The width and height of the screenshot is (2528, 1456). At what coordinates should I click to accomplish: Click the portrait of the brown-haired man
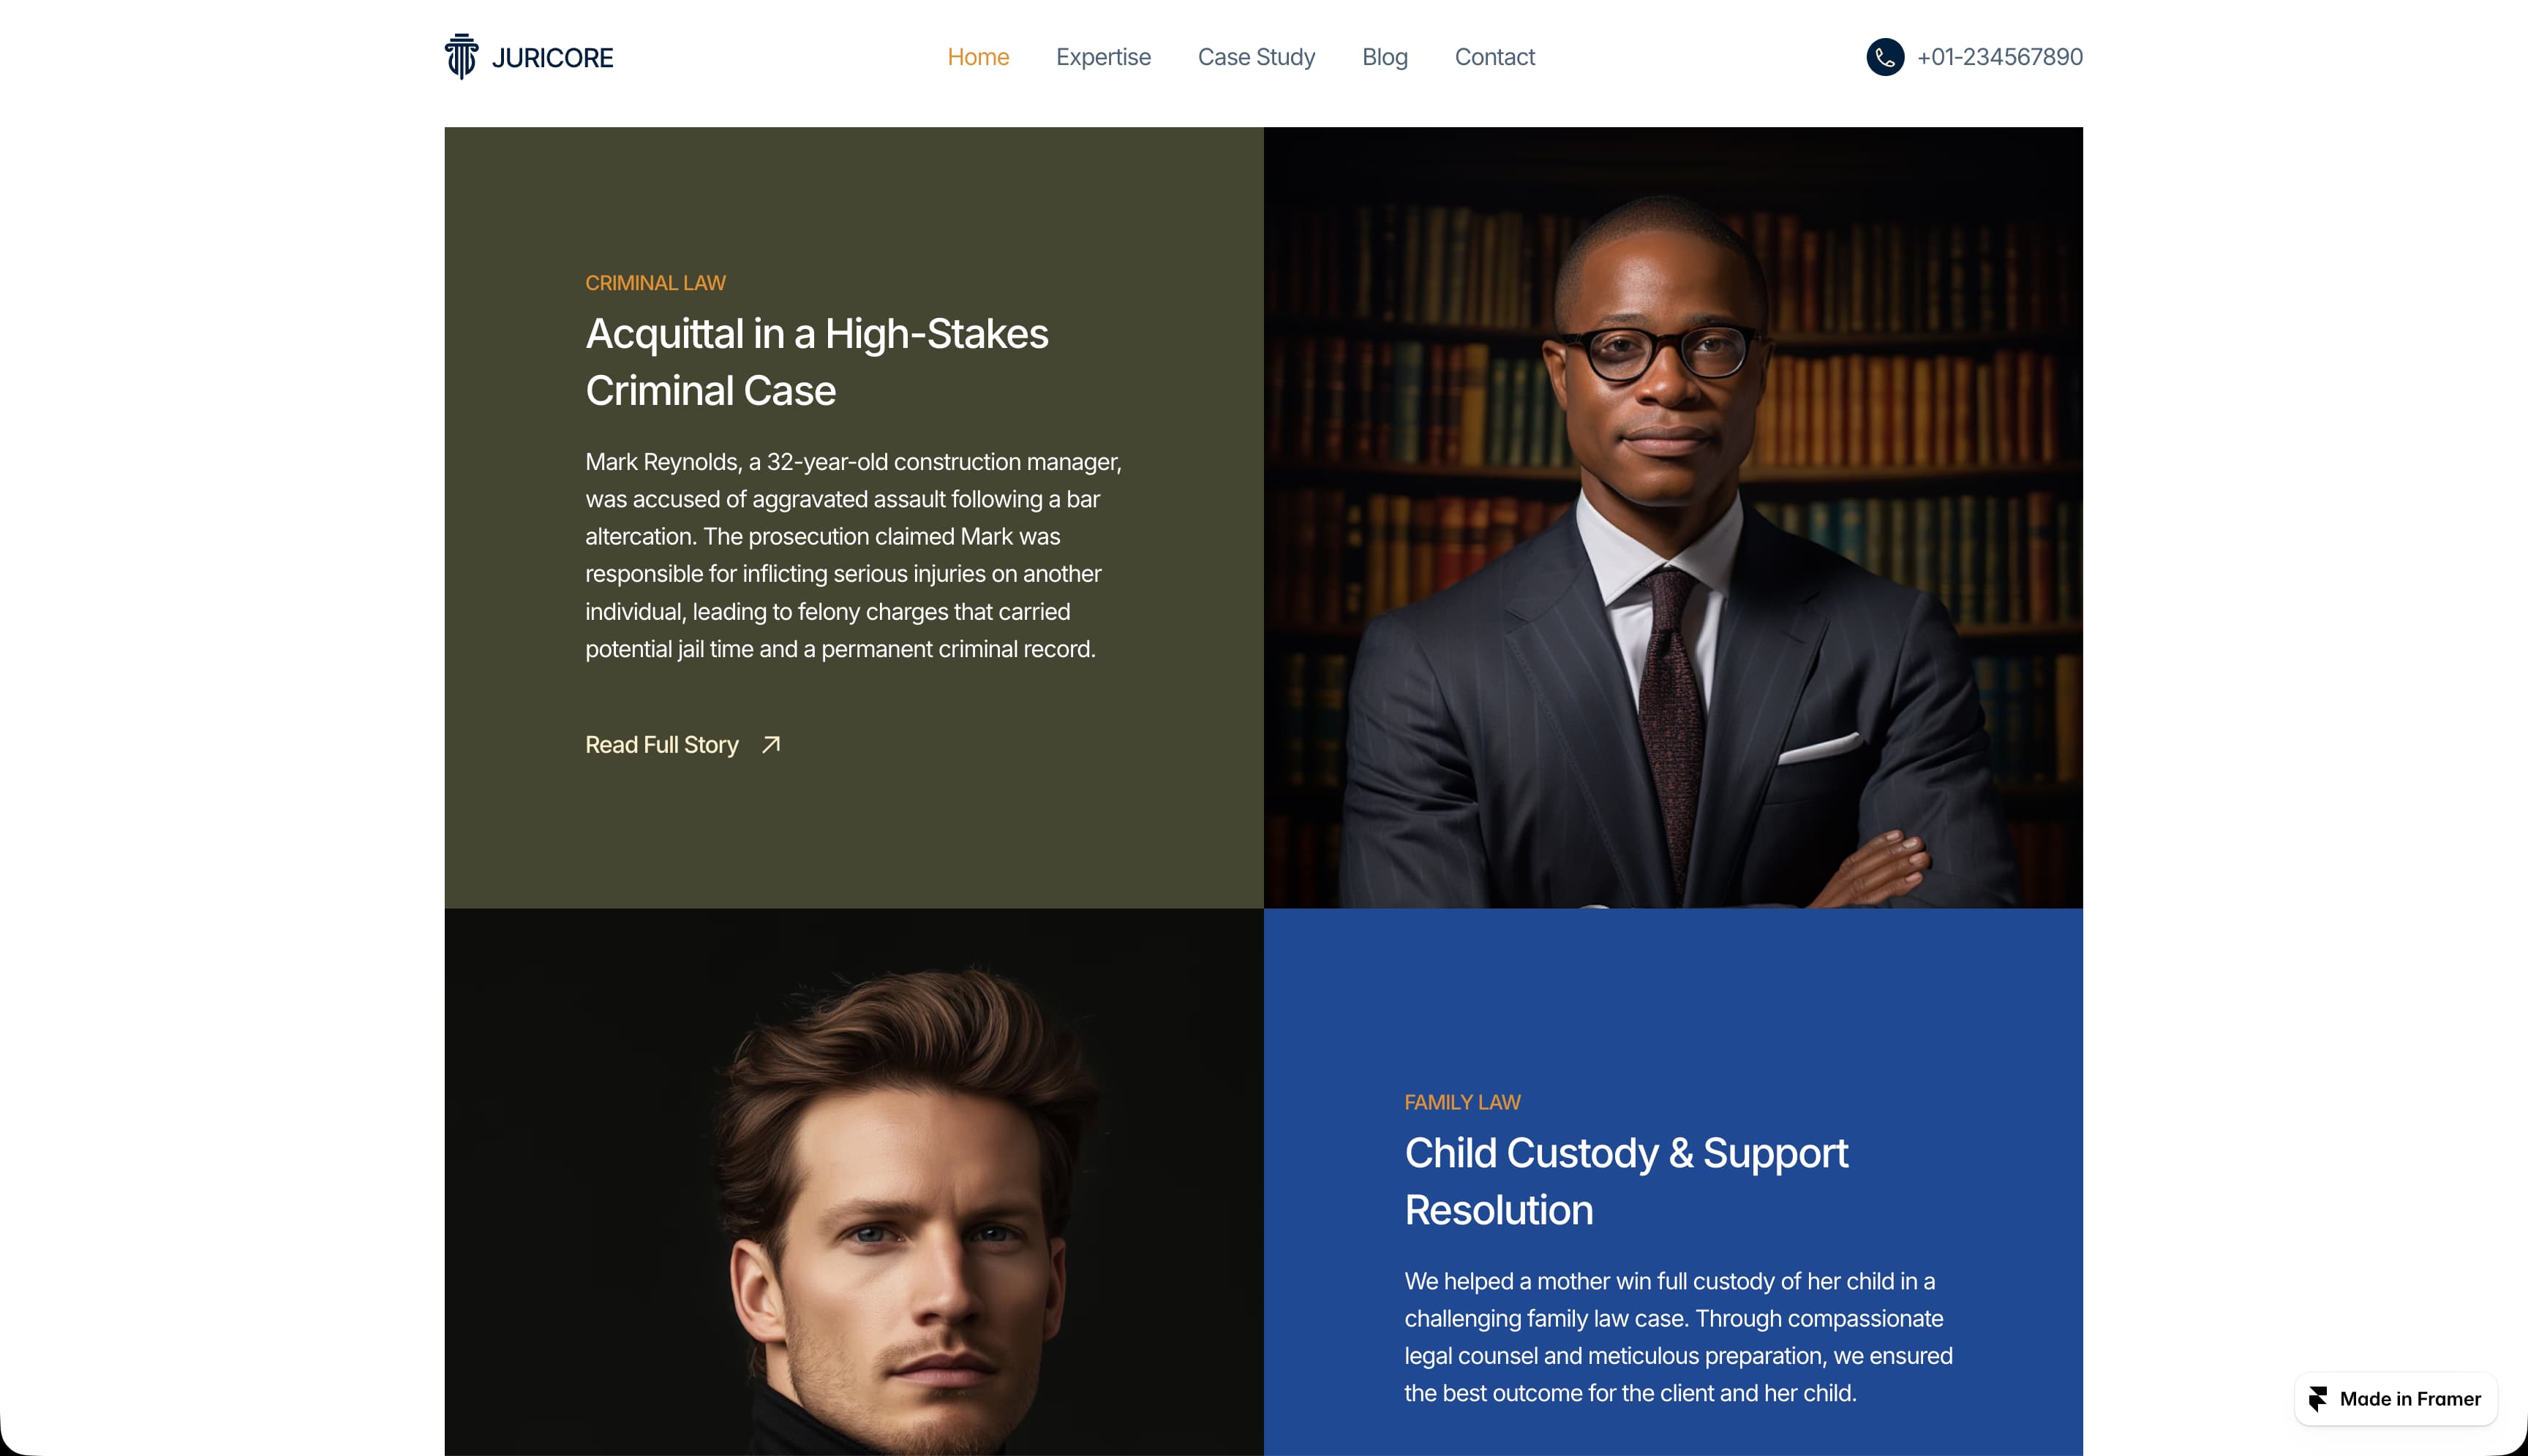pos(854,1182)
